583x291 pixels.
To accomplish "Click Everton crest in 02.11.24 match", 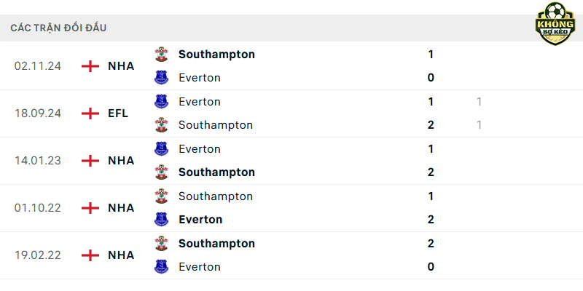I will (161, 78).
